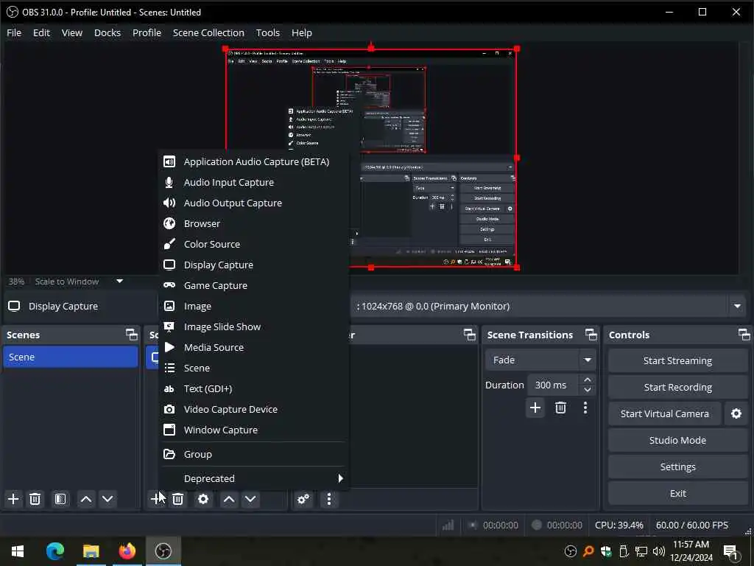Increase transition duration stepper up
754x566 pixels.
click(587, 380)
